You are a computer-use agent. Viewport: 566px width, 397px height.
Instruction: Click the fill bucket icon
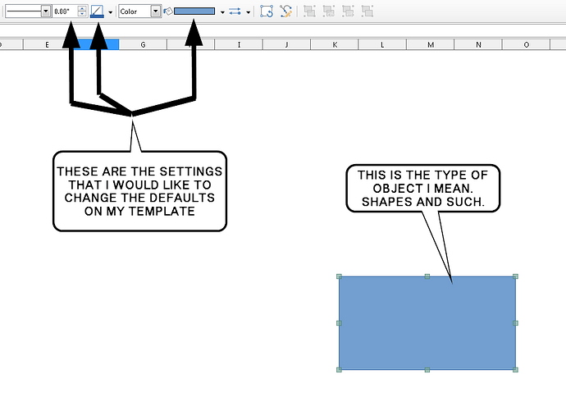pyautogui.click(x=168, y=11)
